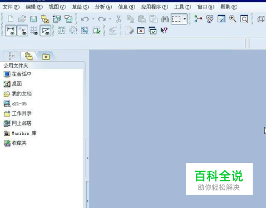Image resolution: width=266 pixels, height=208 pixels.
Task: Select 网上邻居 network entry
Action: [18, 123]
